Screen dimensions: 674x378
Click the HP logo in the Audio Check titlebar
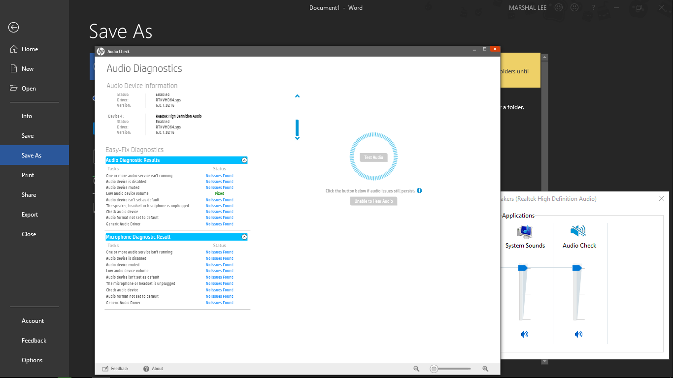tap(102, 51)
